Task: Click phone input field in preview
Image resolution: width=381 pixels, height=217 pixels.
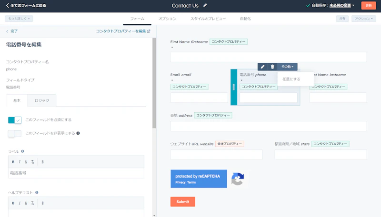Action: 269,98
